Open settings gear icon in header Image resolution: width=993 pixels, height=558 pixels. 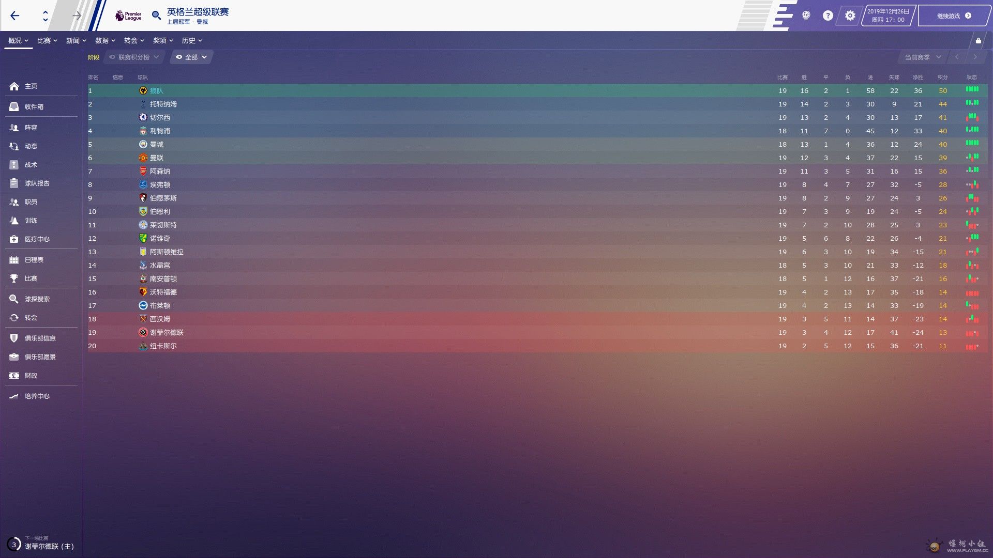[x=850, y=16]
